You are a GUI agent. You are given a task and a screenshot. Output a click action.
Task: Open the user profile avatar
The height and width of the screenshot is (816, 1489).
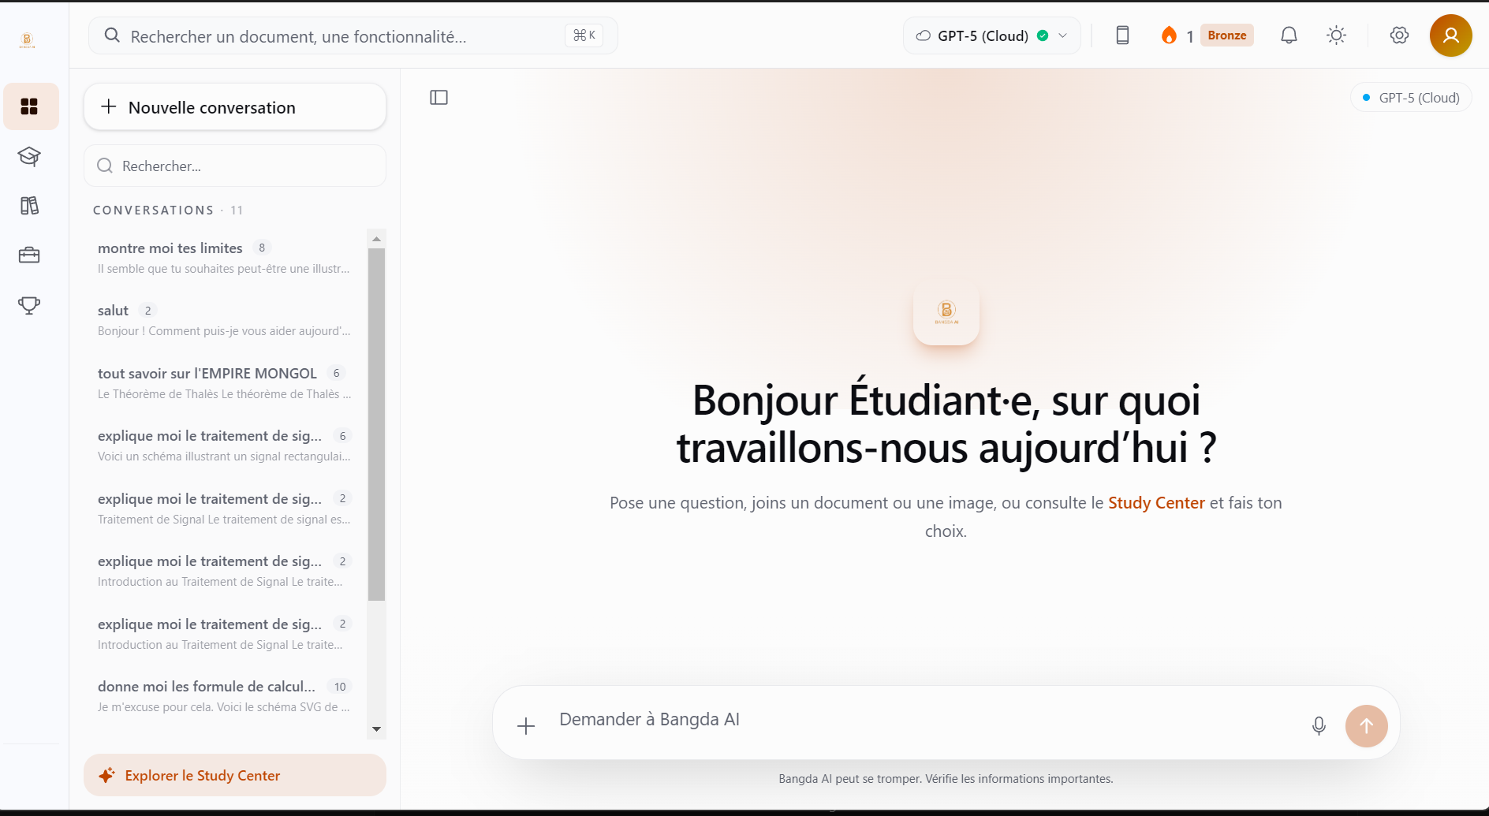pos(1451,35)
